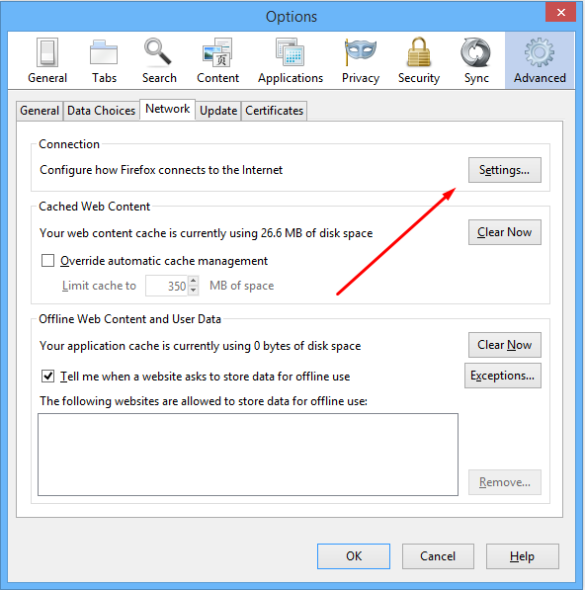Open the Sync options icon
The width and height of the screenshot is (585, 590).
pyautogui.click(x=476, y=52)
